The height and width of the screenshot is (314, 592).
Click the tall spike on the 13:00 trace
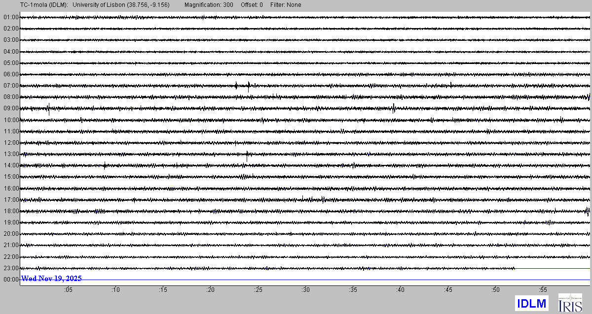247,156
